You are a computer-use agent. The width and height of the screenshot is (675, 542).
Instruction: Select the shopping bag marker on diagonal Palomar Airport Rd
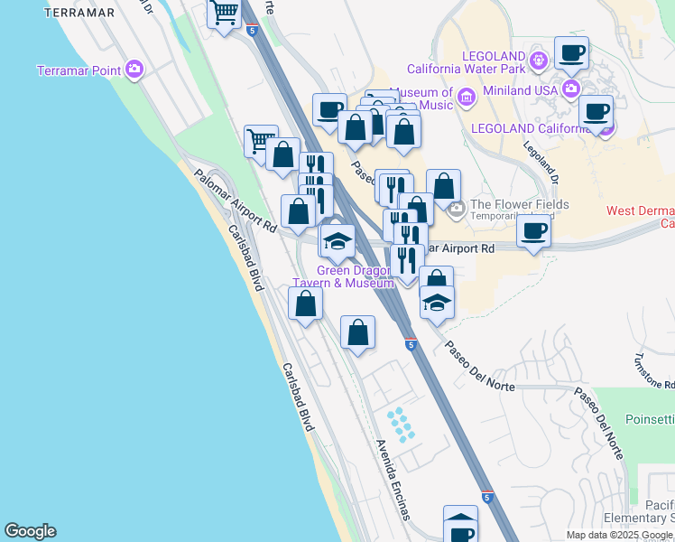(x=299, y=211)
